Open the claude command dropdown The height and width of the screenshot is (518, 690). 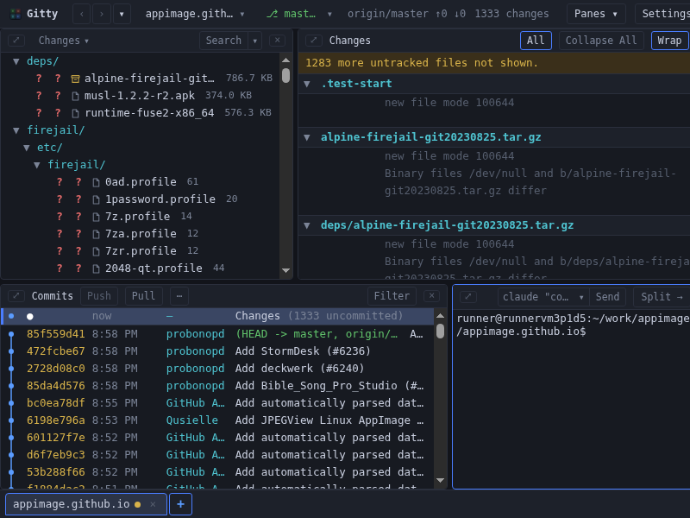pyautogui.click(x=543, y=297)
